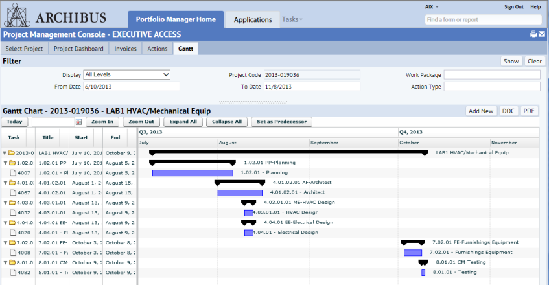Viewport: 549px width, 285px height.
Task: Collapse the 2013-0 root project node
Action: (x=5, y=153)
